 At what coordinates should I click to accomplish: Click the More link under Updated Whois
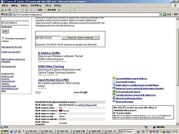coord(4,91)
